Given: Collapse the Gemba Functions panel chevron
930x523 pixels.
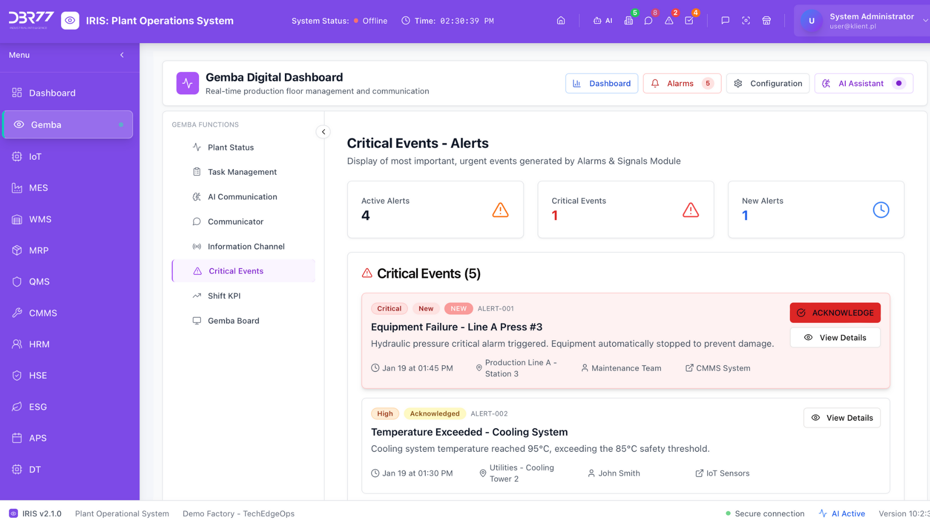Looking at the screenshot, I should tap(323, 132).
